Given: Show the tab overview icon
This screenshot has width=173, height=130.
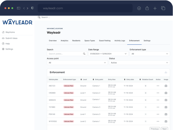Looking at the screenshot, I should 163,8.
